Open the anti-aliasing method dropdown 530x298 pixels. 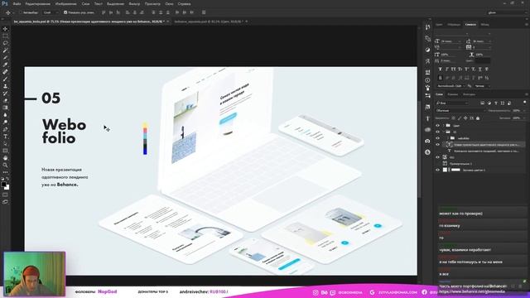(x=483, y=86)
